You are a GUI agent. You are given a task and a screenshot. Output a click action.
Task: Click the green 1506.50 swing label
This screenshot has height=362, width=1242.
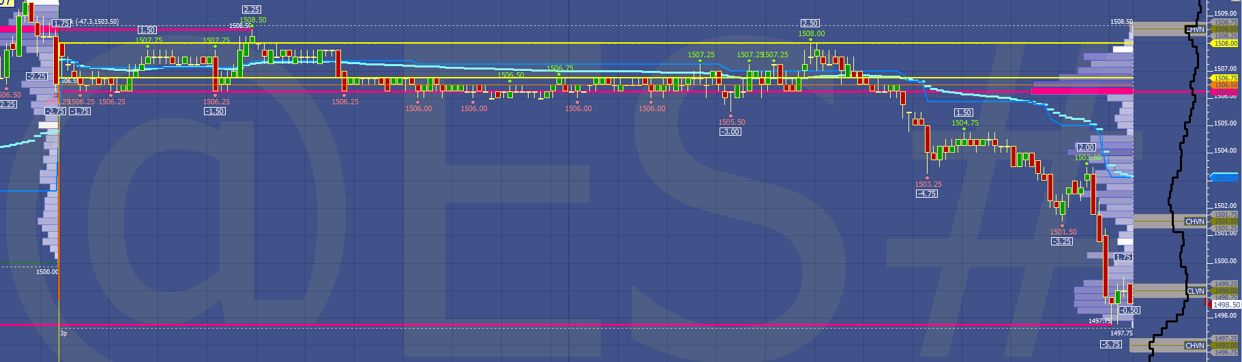point(511,75)
